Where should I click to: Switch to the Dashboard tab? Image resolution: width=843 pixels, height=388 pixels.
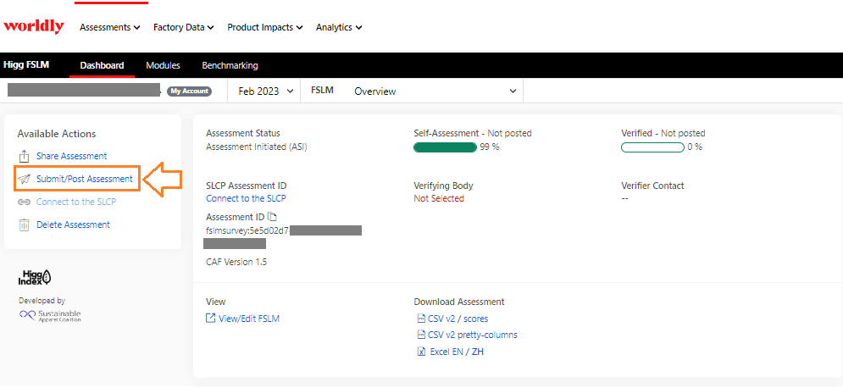coord(103,65)
